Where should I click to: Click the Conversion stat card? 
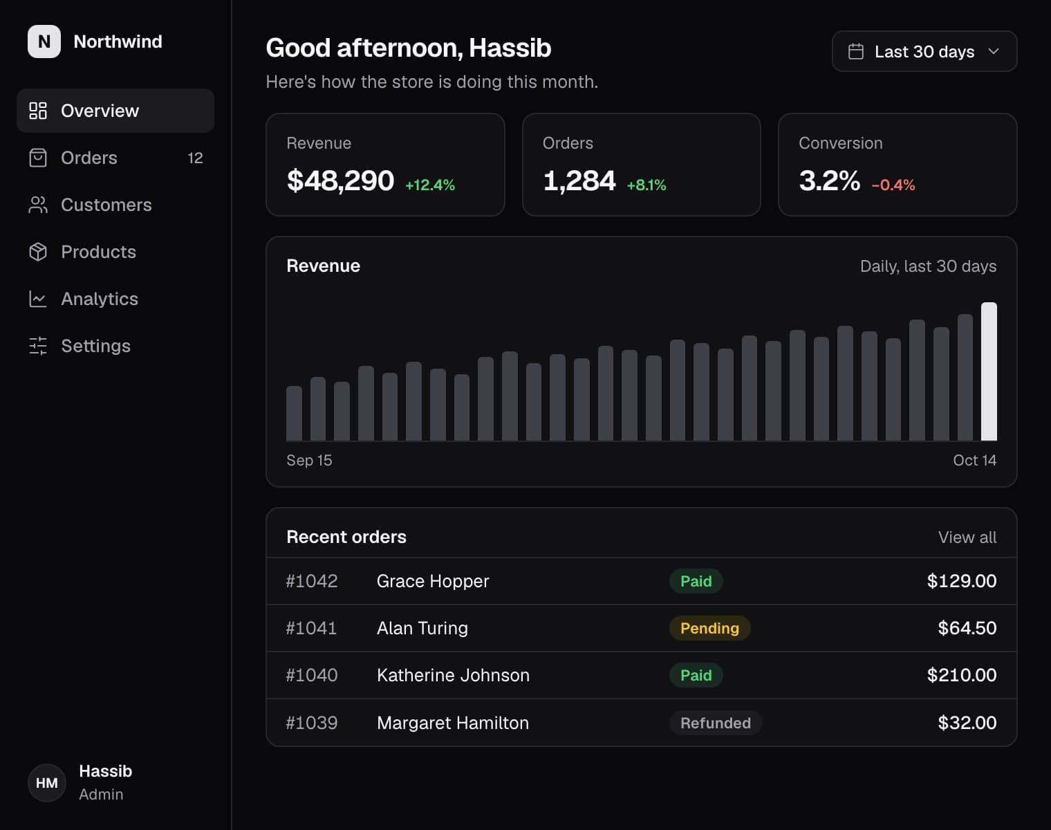(897, 165)
